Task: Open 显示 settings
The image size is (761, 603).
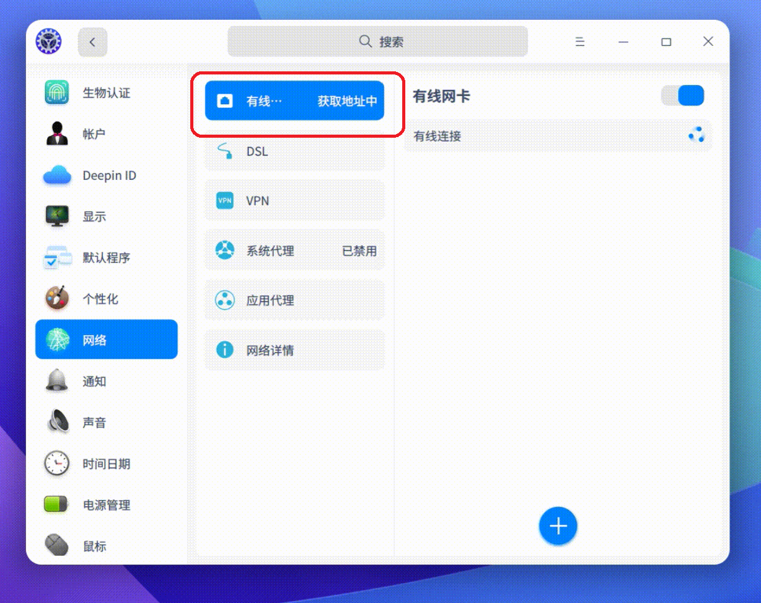Action: click(x=107, y=217)
